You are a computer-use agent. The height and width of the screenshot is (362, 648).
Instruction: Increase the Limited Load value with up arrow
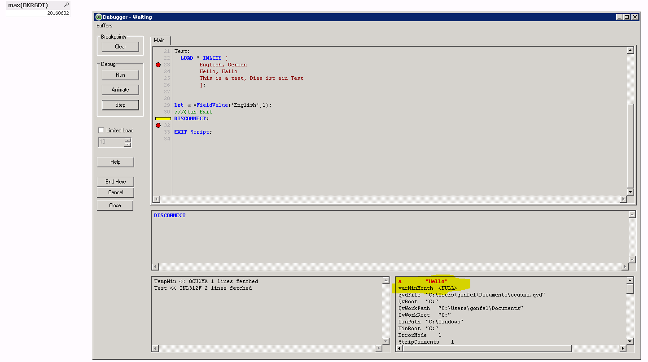click(128, 140)
